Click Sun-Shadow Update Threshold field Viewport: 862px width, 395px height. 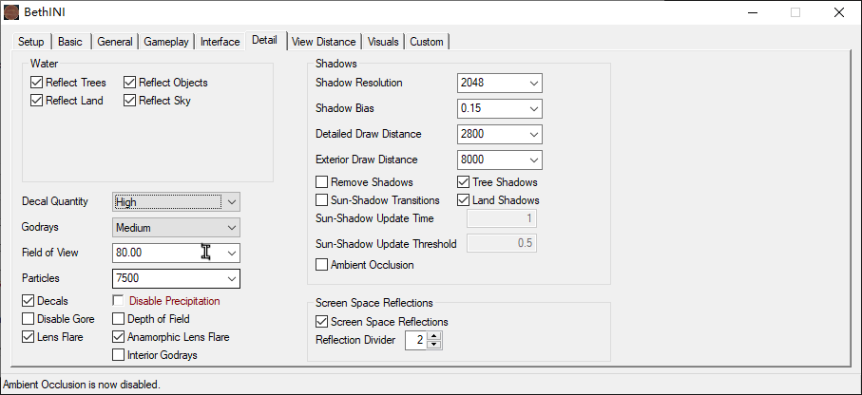(x=502, y=243)
